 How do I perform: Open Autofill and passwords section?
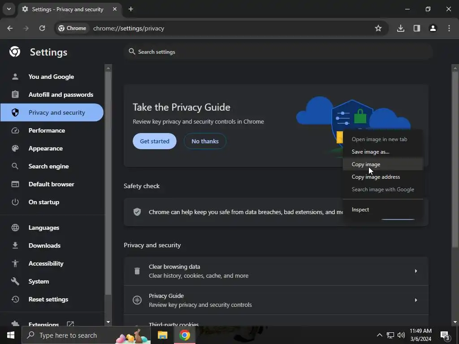[x=52, y=95]
